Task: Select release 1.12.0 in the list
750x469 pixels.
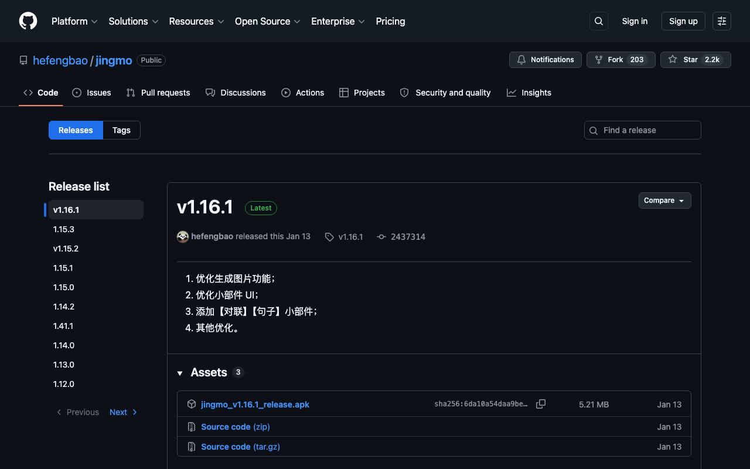Action: pyautogui.click(x=96, y=384)
